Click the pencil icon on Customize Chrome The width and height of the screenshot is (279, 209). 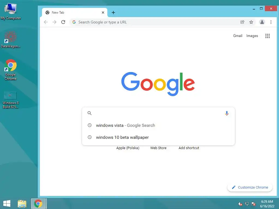point(233,187)
